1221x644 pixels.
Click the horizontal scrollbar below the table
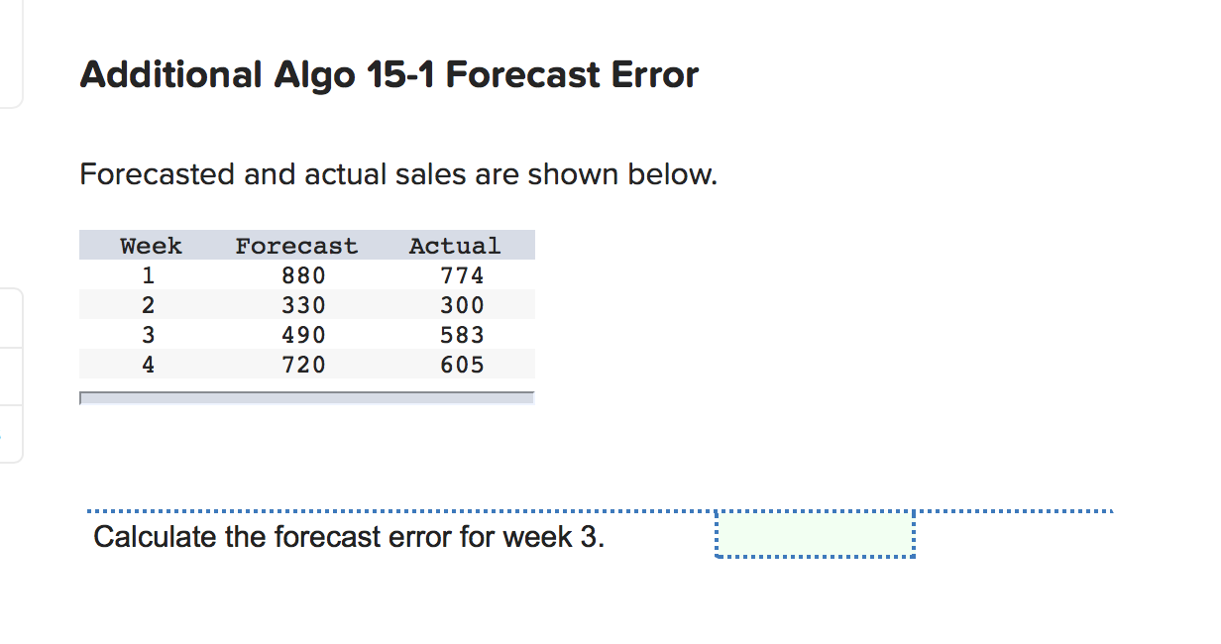(307, 399)
